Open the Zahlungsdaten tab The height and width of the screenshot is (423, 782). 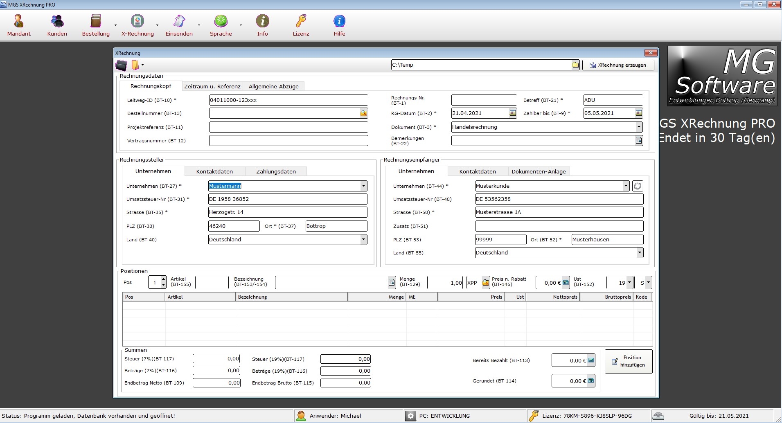pos(276,171)
